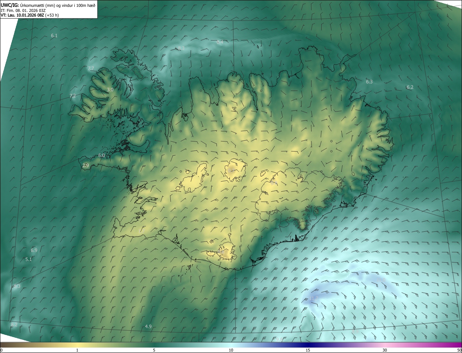Click the 1 tick on the color scale
The image size is (462, 353).
pyautogui.click(x=77, y=350)
